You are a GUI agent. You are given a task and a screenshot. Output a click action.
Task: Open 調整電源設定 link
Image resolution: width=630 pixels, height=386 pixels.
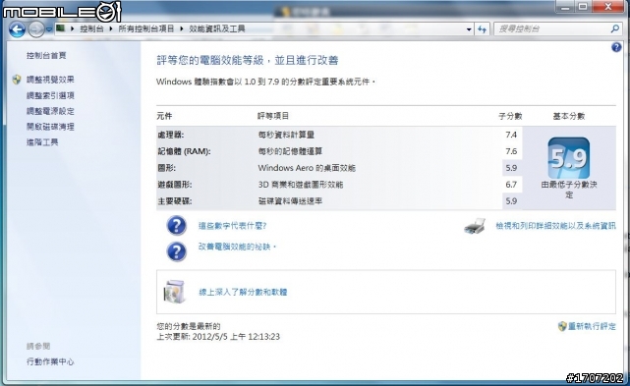pyautogui.click(x=50, y=111)
